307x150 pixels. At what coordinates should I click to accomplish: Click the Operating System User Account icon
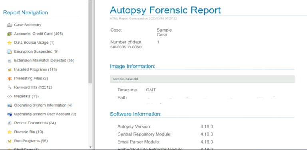point(10,114)
